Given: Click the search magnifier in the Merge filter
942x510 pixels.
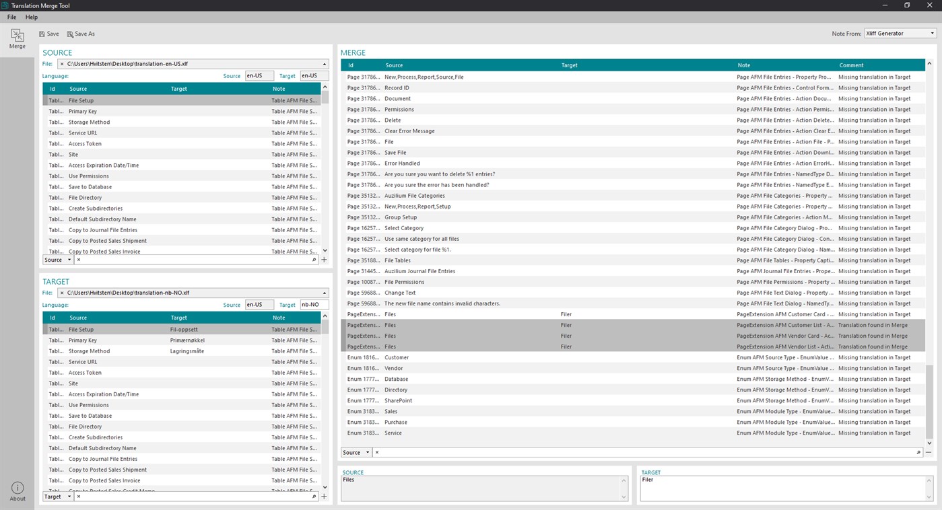Looking at the screenshot, I should (x=918, y=452).
